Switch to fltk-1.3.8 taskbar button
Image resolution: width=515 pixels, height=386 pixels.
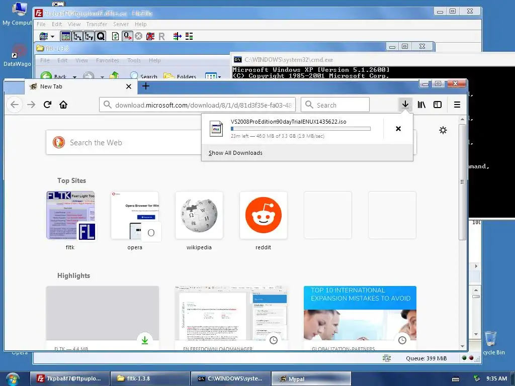point(150,378)
